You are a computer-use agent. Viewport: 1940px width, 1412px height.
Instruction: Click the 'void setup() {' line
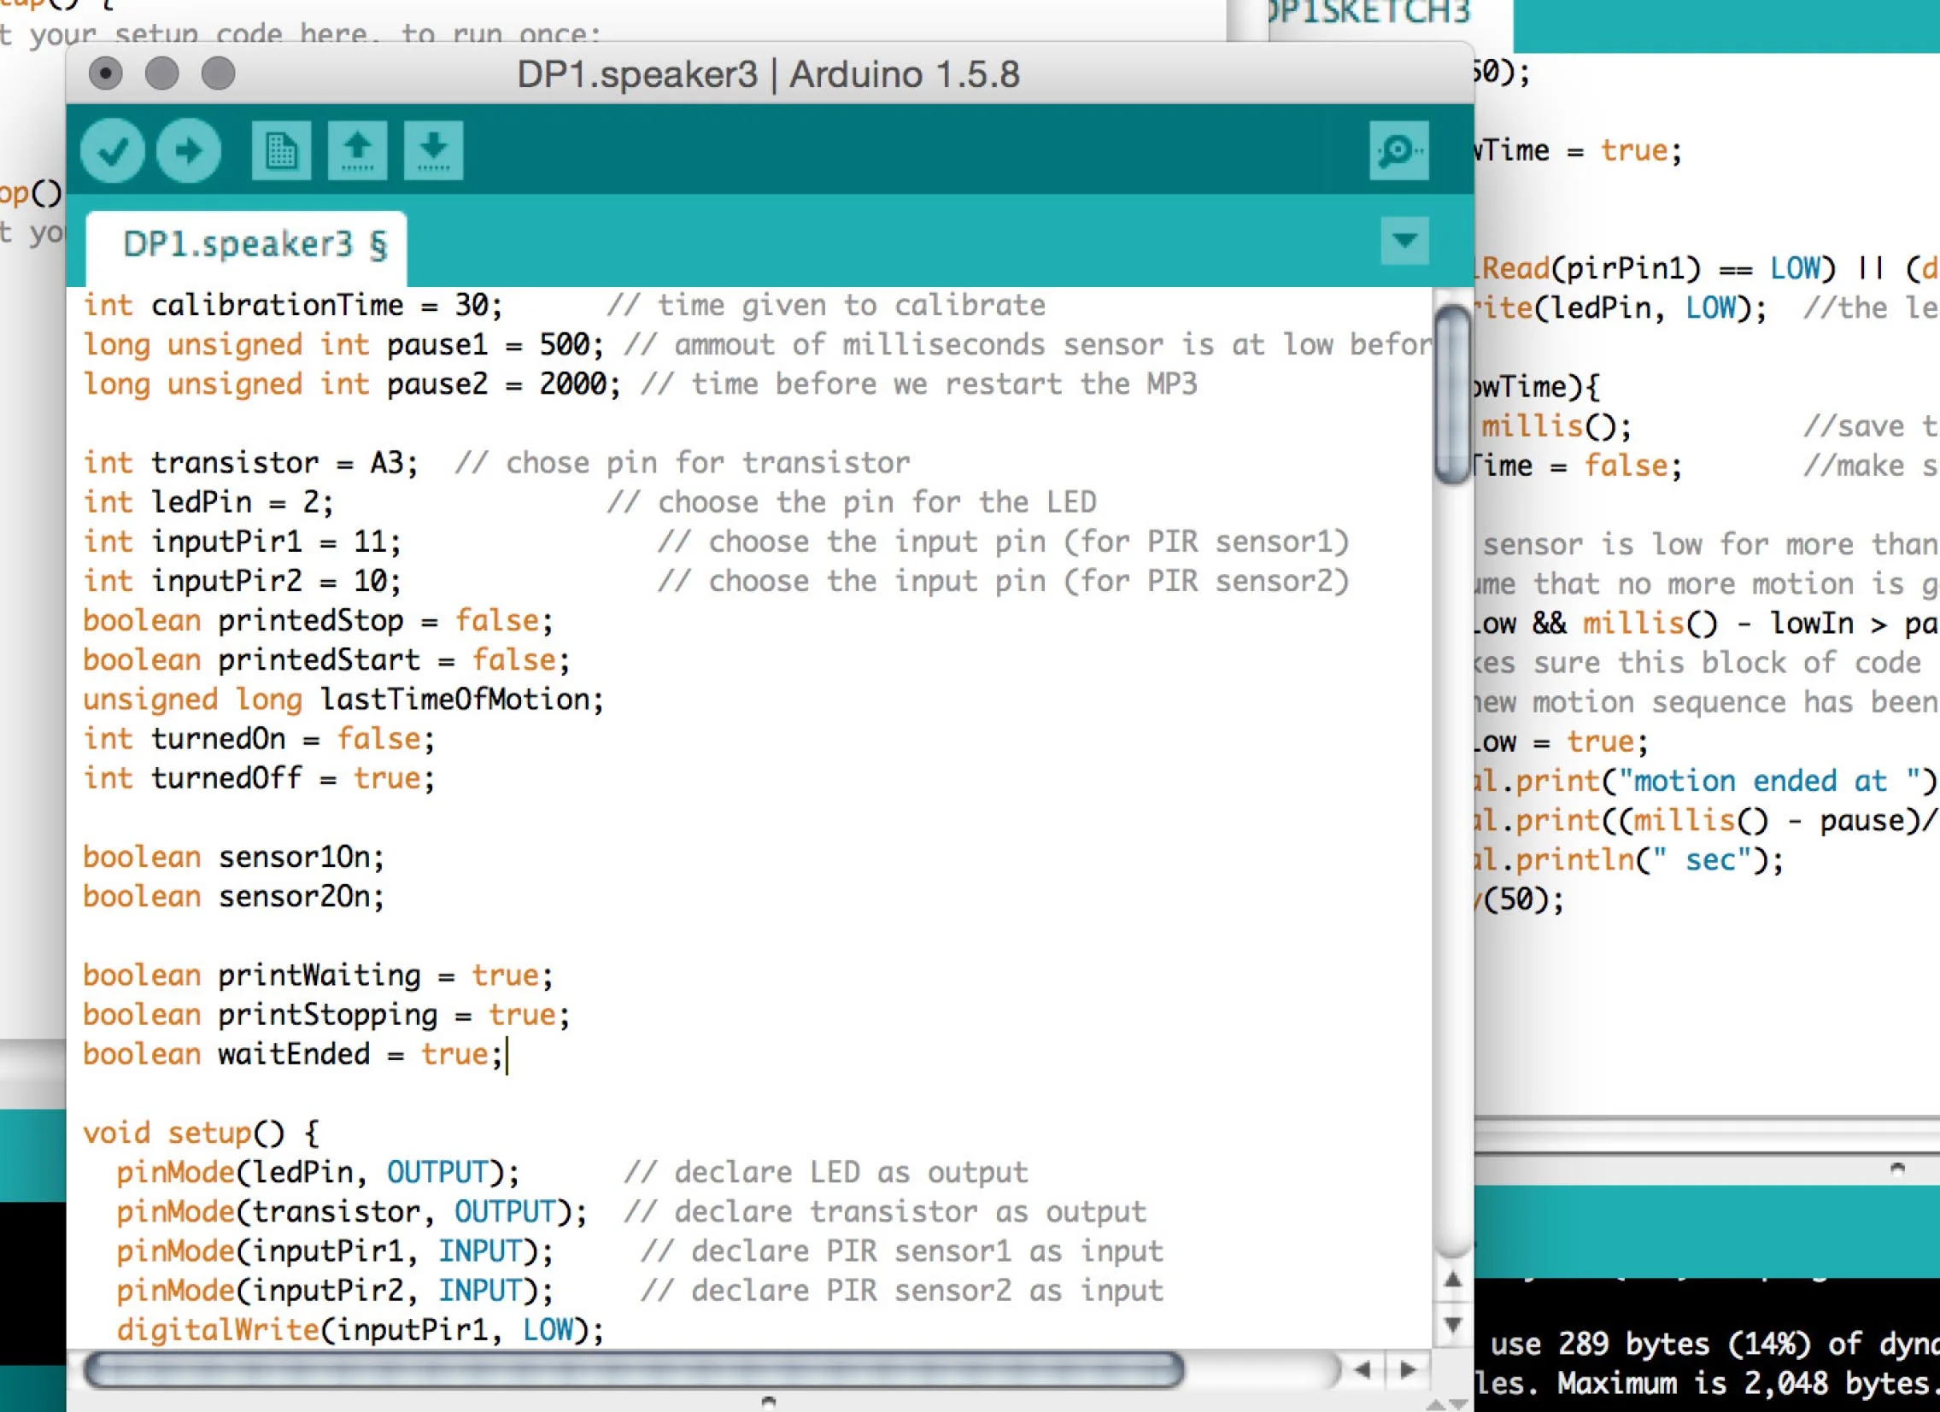[x=201, y=1133]
